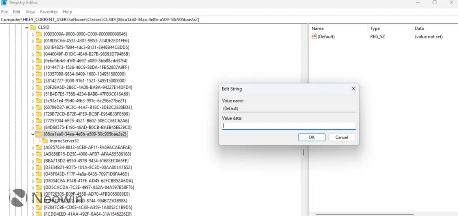The height and width of the screenshot is (216, 458).
Task: Click the folder icon of key {729B72CD-B72E-4FE9...}
Action: coord(39,114)
